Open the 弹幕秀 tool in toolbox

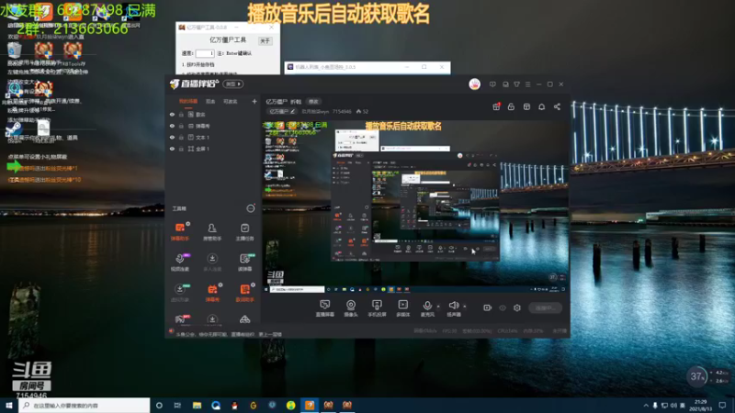click(212, 293)
